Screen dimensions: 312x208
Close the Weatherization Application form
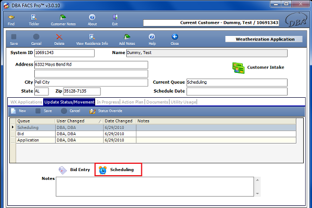click(x=175, y=40)
